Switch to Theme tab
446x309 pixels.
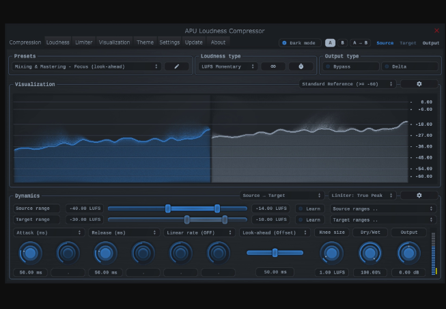click(x=145, y=42)
